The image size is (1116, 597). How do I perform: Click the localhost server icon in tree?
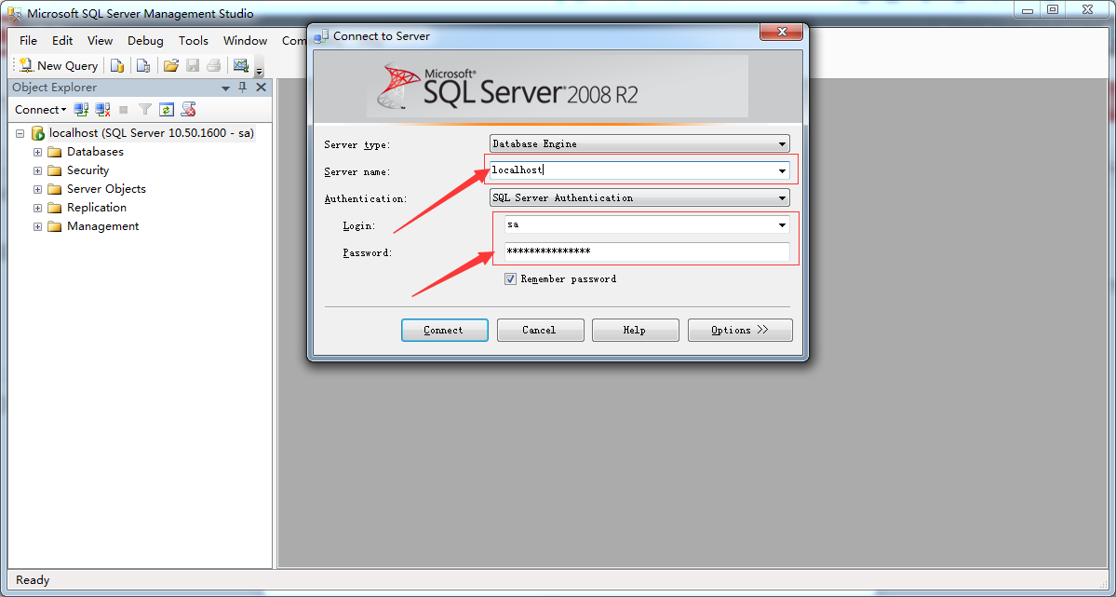(x=38, y=133)
